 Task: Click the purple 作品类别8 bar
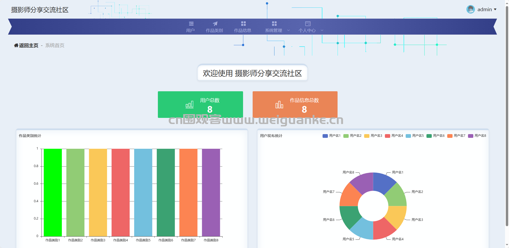pyautogui.click(x=211, y=192)
